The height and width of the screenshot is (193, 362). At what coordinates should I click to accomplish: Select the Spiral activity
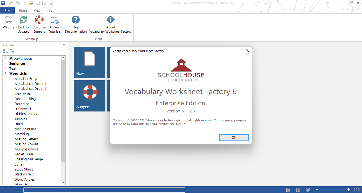(19, 164)
